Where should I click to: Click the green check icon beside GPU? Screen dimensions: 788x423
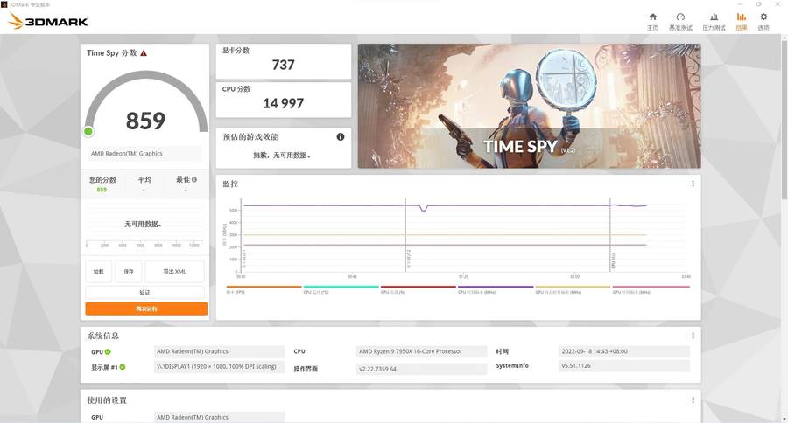[x=108, y=351]
